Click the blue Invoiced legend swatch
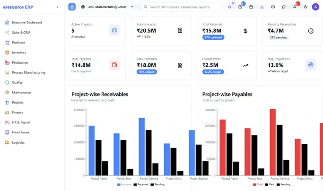The height and width of the screenshot is (191, 323). 119,184
